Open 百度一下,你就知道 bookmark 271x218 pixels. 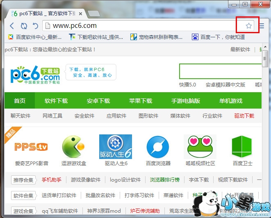coord(218,37)
